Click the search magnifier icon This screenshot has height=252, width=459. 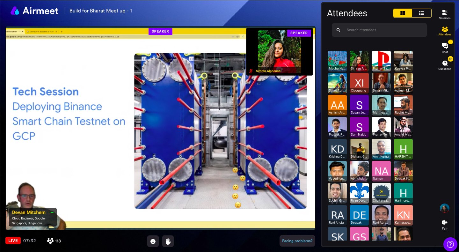(339, 30)
